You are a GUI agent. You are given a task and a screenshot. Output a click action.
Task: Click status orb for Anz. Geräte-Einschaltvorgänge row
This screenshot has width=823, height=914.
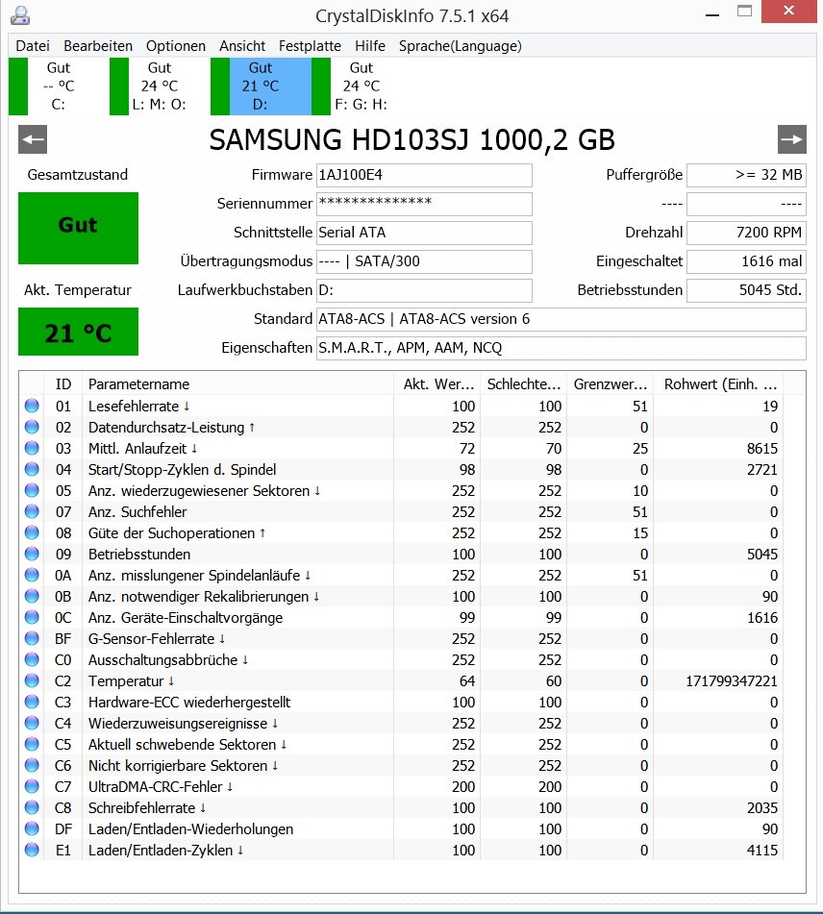(x=32, y=617)
